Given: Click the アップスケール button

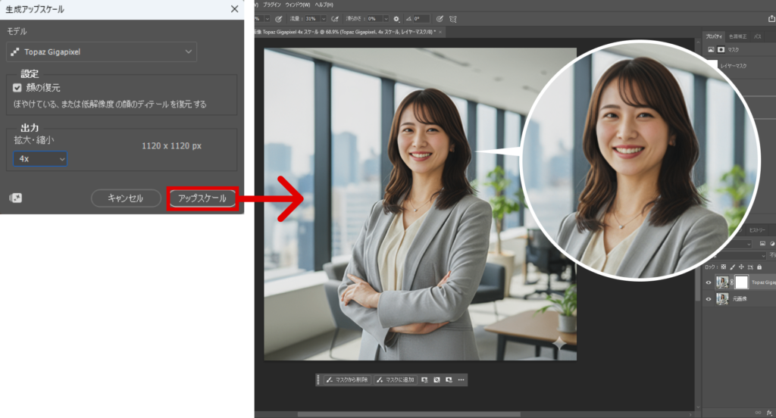Looking at the screenshot, I should coord(202,198).
